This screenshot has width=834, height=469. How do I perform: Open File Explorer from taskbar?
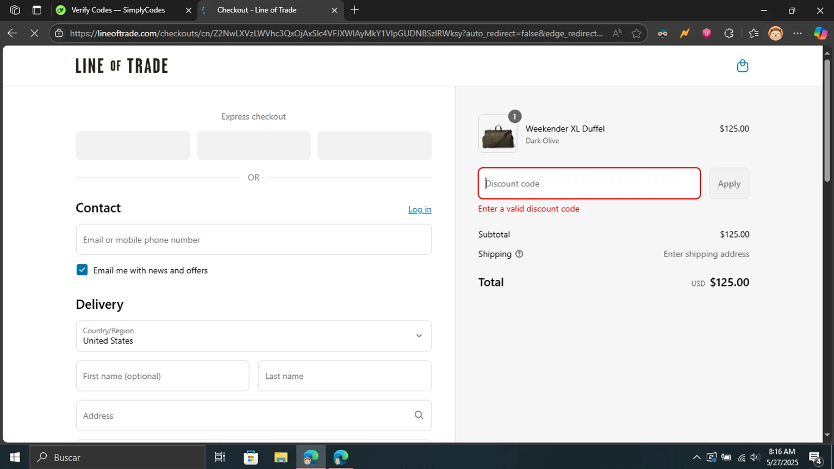coord(281,457)
